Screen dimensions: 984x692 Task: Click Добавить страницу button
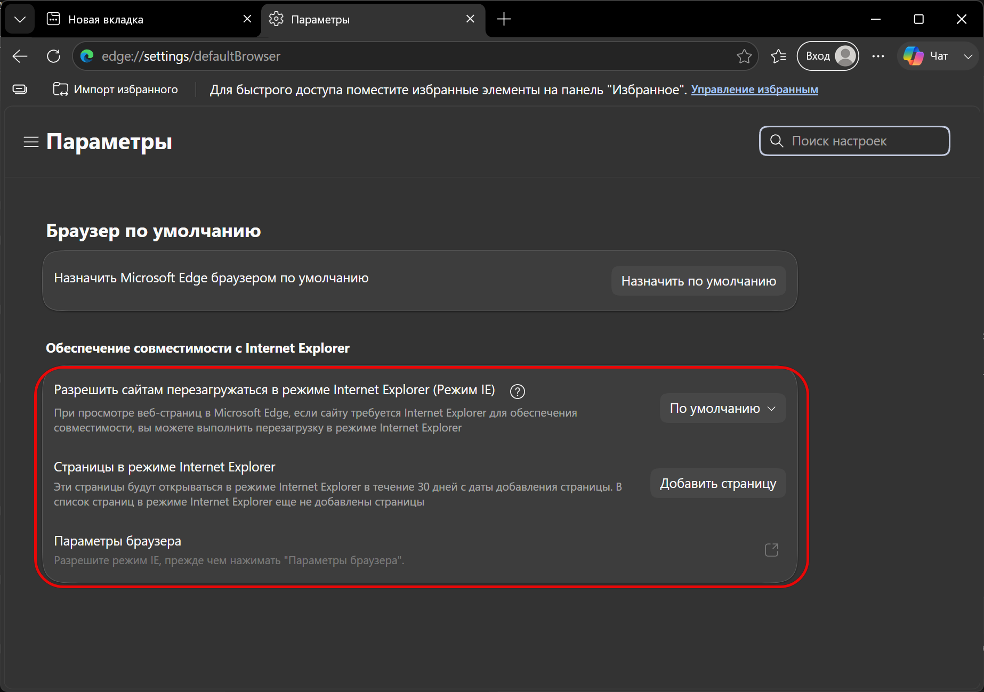pos(718,483)
